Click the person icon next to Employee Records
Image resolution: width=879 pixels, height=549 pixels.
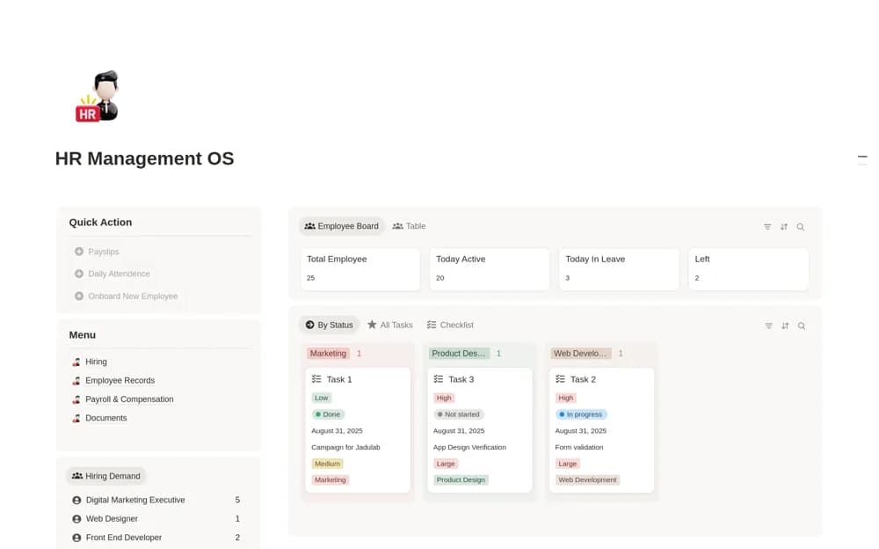pos(76,381)
